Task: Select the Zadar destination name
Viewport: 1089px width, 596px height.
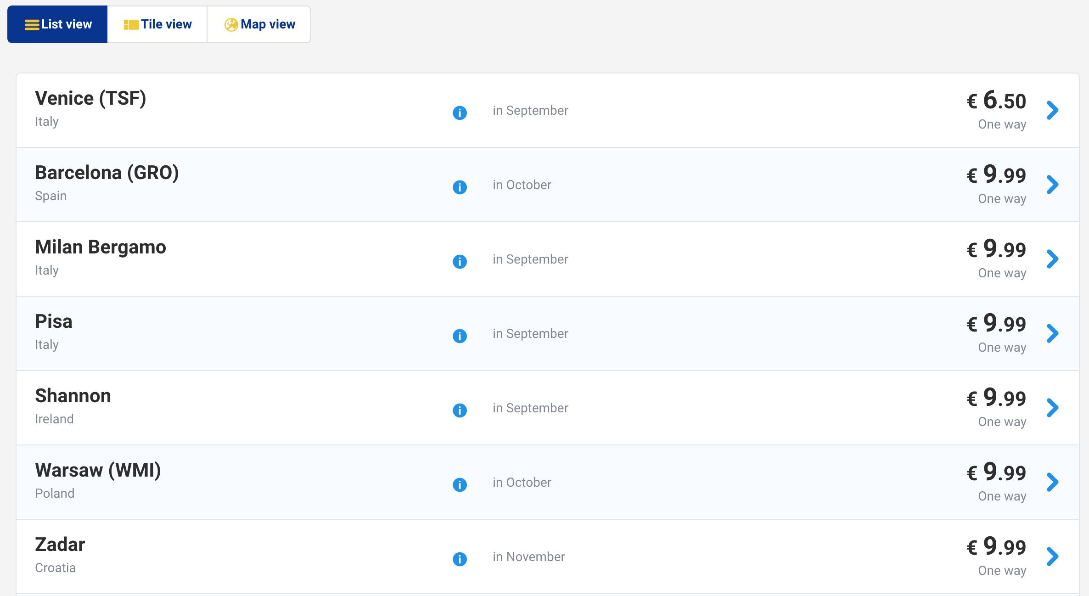Action: [60, 545]
